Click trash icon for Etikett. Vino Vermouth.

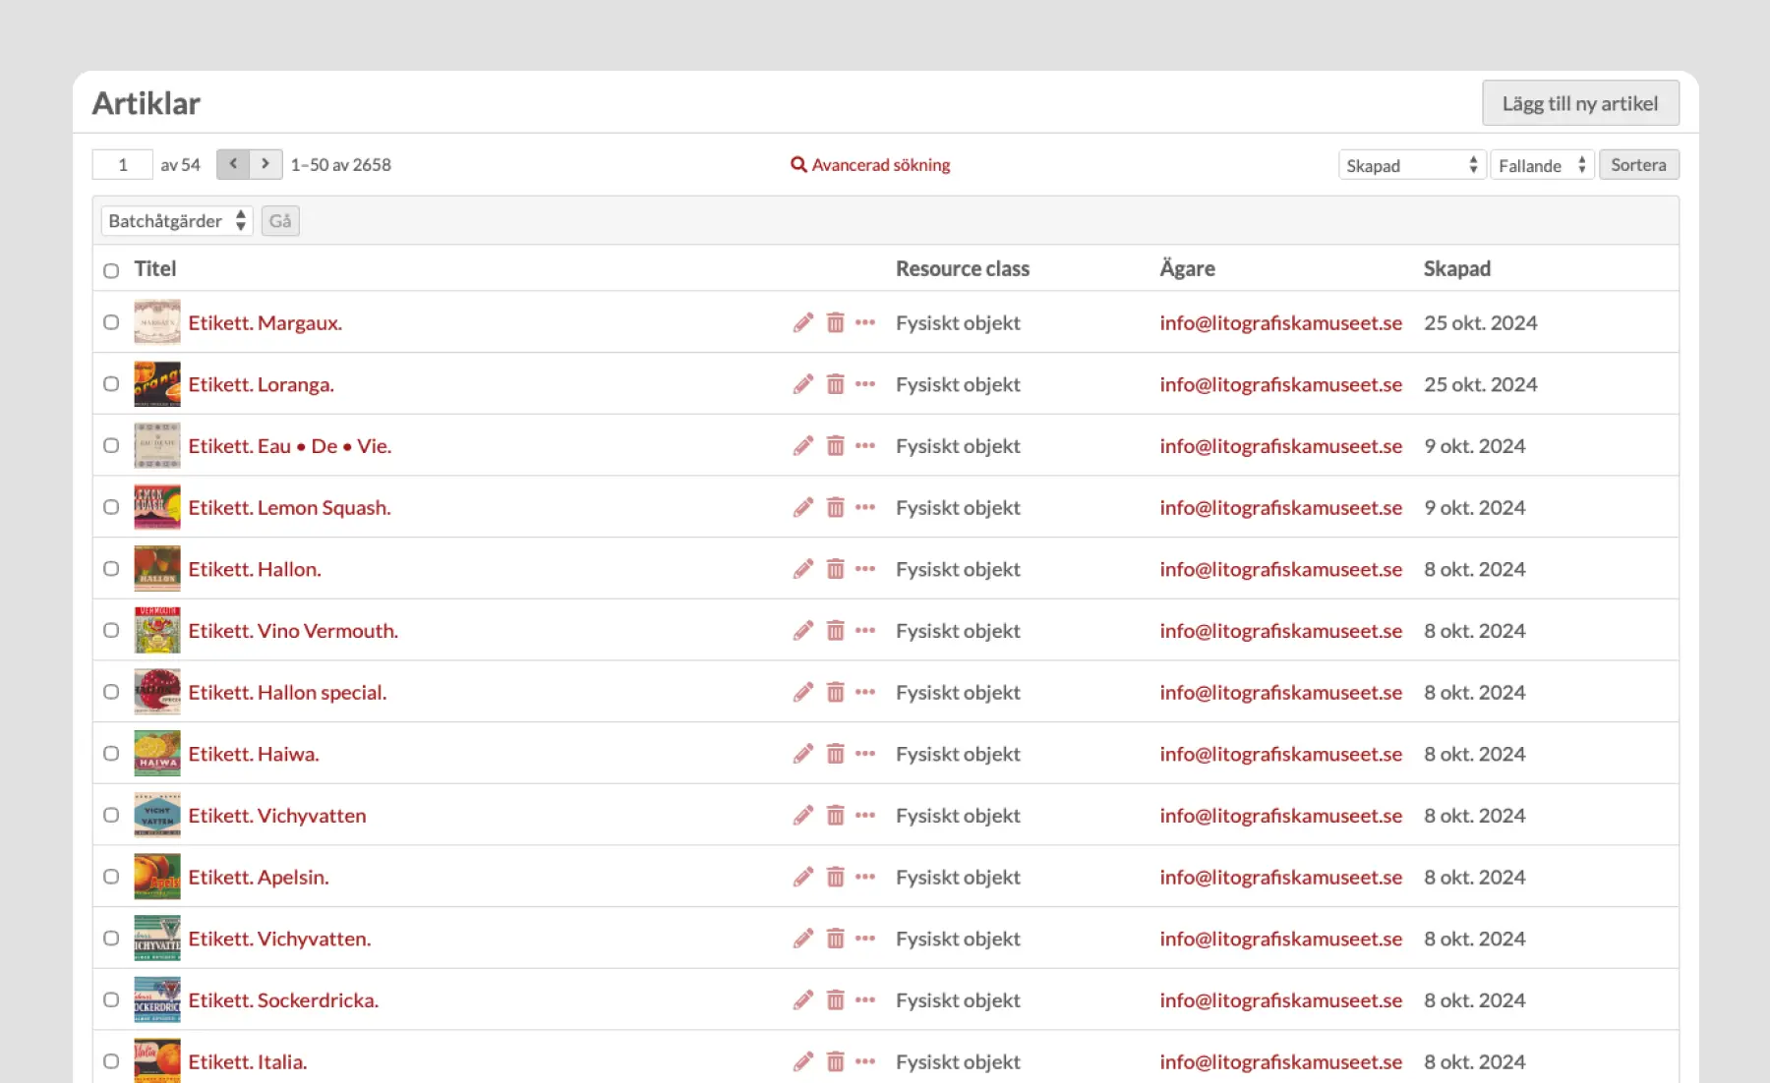pos(835,631)
